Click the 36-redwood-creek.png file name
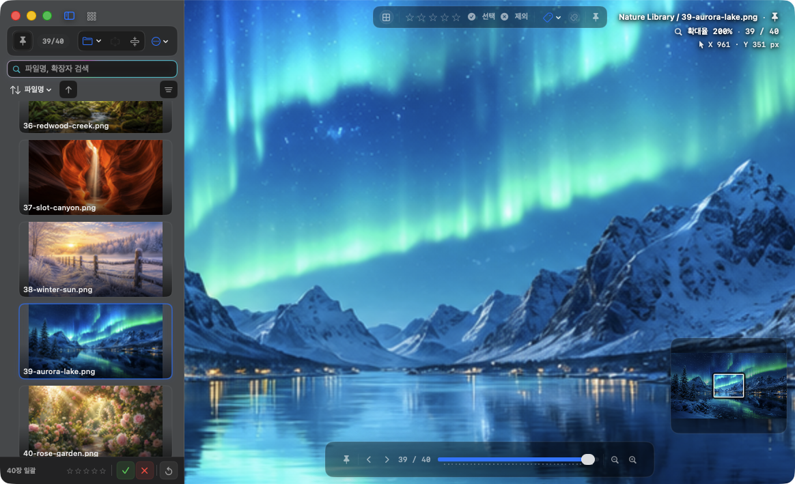The width and height of the screenshot is (795, 484). tap(66, 126)
